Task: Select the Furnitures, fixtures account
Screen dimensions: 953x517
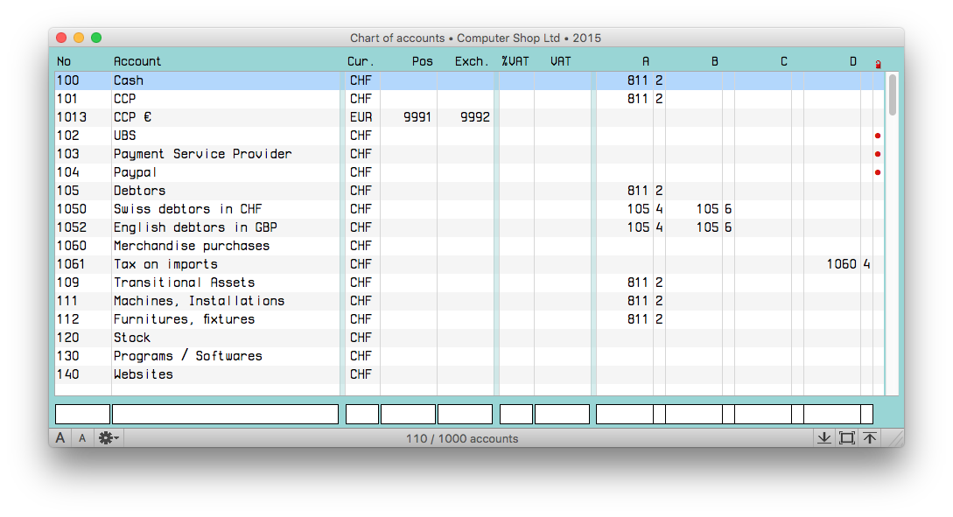Action: point(184,319)
